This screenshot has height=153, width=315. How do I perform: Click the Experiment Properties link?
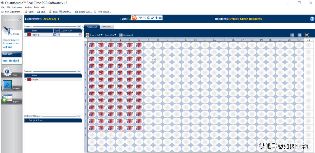11,42
